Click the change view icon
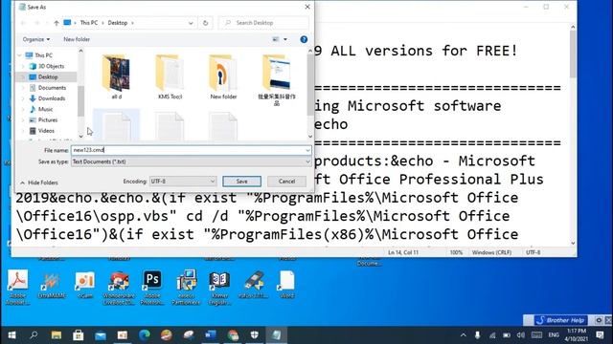613x344 pixels. point(276,39)
